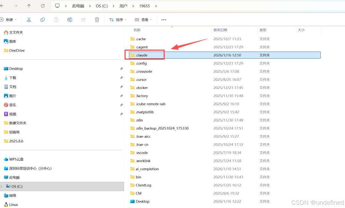Select the .config folder
Image resolution: width=345 pixels, height=208 pixels.
138,63
